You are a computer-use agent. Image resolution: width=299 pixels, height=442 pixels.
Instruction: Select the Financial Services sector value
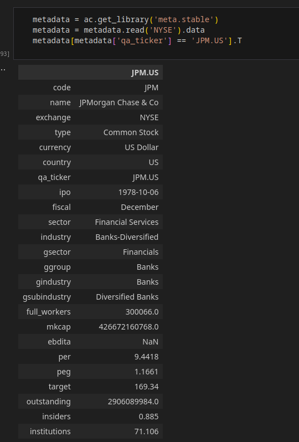pyautogui.click(x=127, y=222)
